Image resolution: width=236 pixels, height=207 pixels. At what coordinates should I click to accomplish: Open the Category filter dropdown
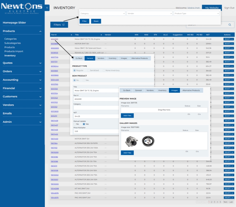(x=102, y=14)
